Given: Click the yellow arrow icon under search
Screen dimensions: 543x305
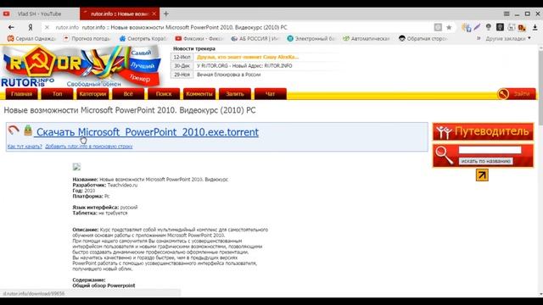Looking at the screenshot, I should pyautogui.click(x=482, y=175).
